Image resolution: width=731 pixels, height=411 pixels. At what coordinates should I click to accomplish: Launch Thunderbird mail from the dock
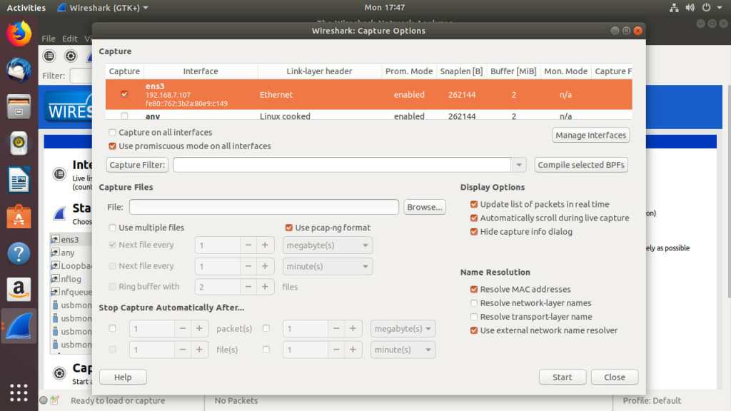(19, 70)
